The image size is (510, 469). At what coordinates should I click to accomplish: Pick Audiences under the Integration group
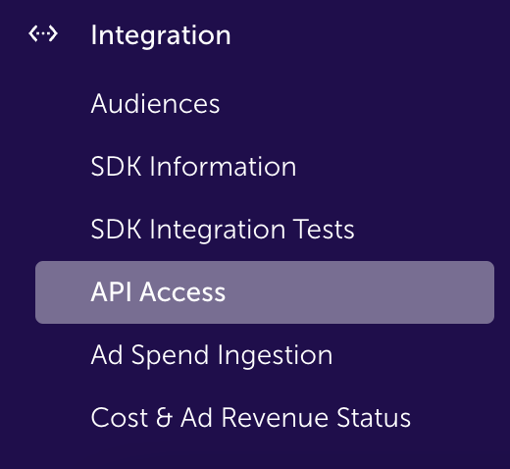point(155,104)
